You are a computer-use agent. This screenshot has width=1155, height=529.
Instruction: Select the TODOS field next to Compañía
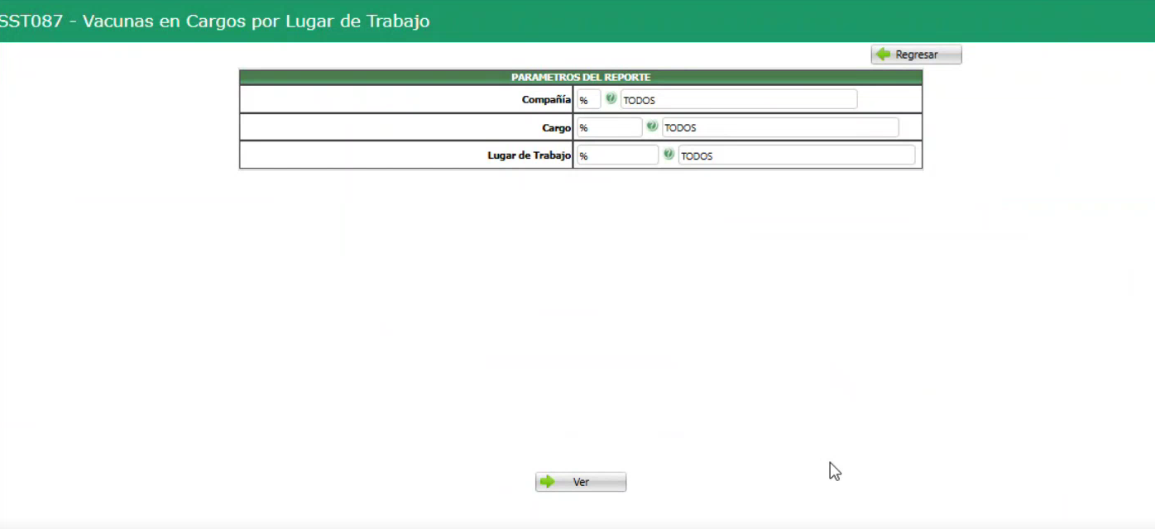pyautogui.click(x=739, y=99)
